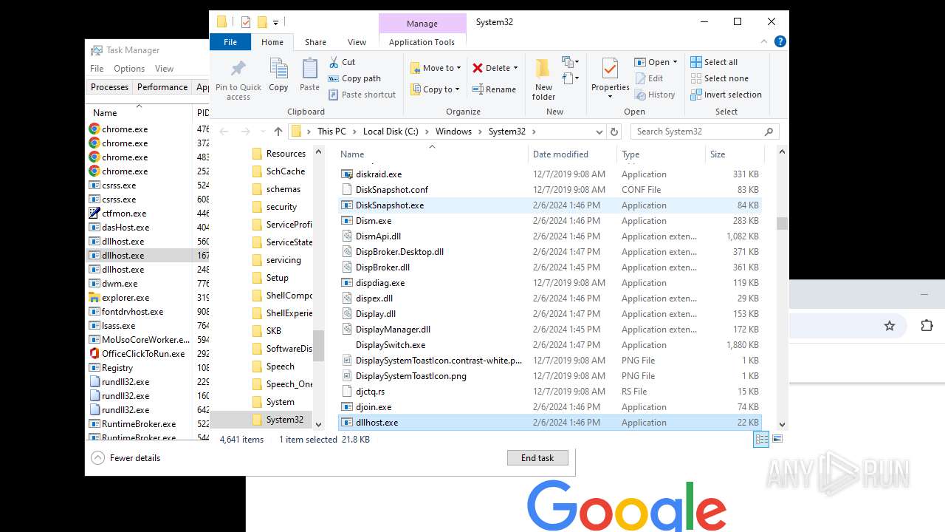Viewport: 945px width, 532px height.
Task: Open the Application Tools tab
Action: tap(422, 42)
